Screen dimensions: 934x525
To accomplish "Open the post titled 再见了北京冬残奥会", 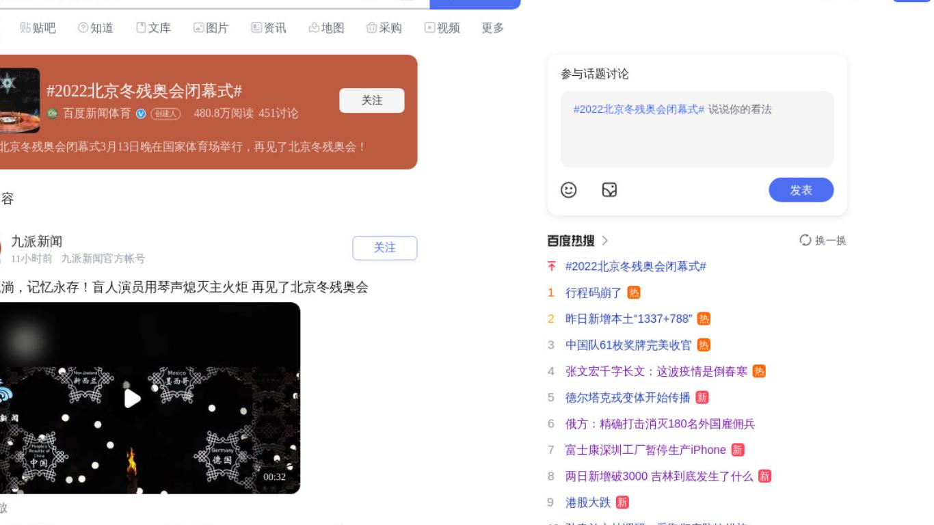I will coord(184,287).
